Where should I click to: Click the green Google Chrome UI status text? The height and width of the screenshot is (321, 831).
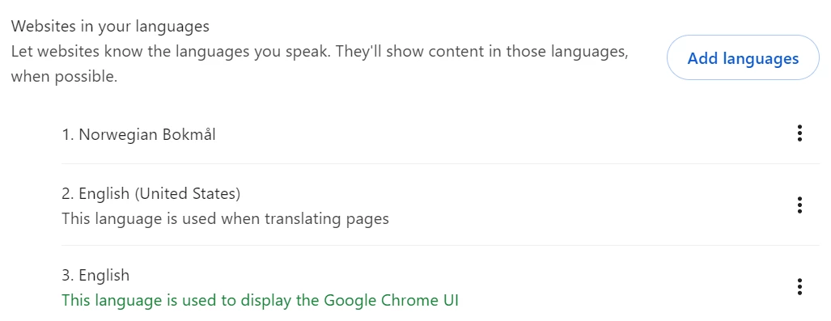coord(260,301)
